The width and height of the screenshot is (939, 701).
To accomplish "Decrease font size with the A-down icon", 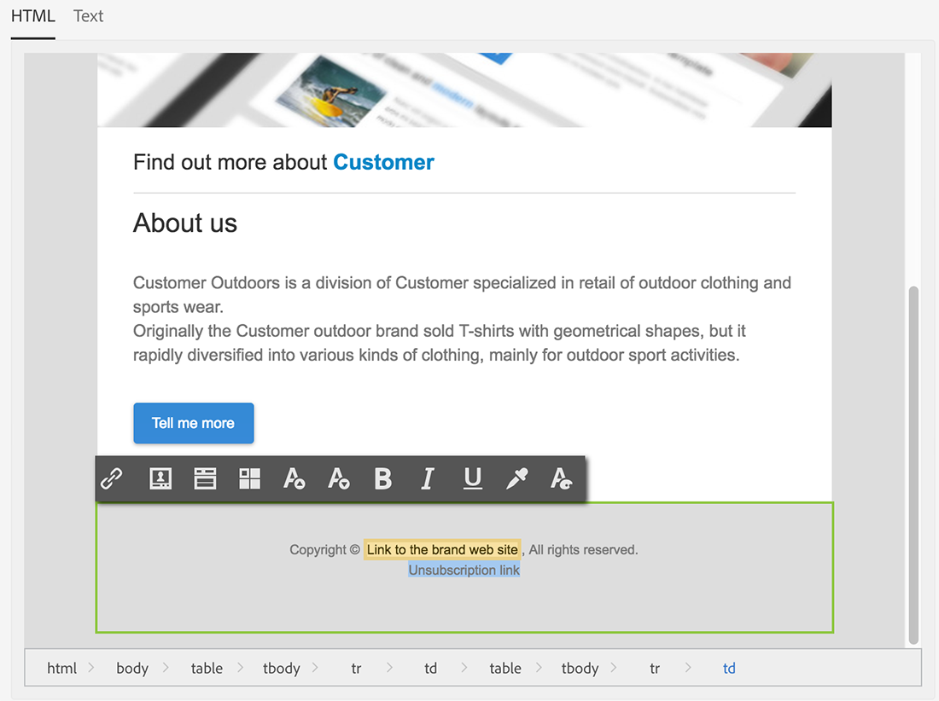I will 339,478.
